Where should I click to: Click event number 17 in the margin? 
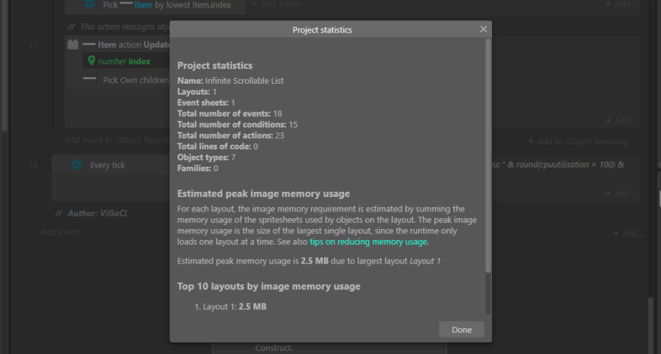tap(32, 46)
